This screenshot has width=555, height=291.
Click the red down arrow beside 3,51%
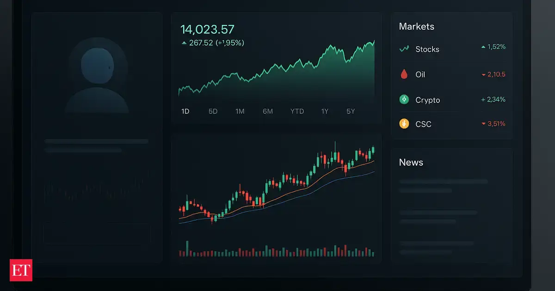(483, 124)
